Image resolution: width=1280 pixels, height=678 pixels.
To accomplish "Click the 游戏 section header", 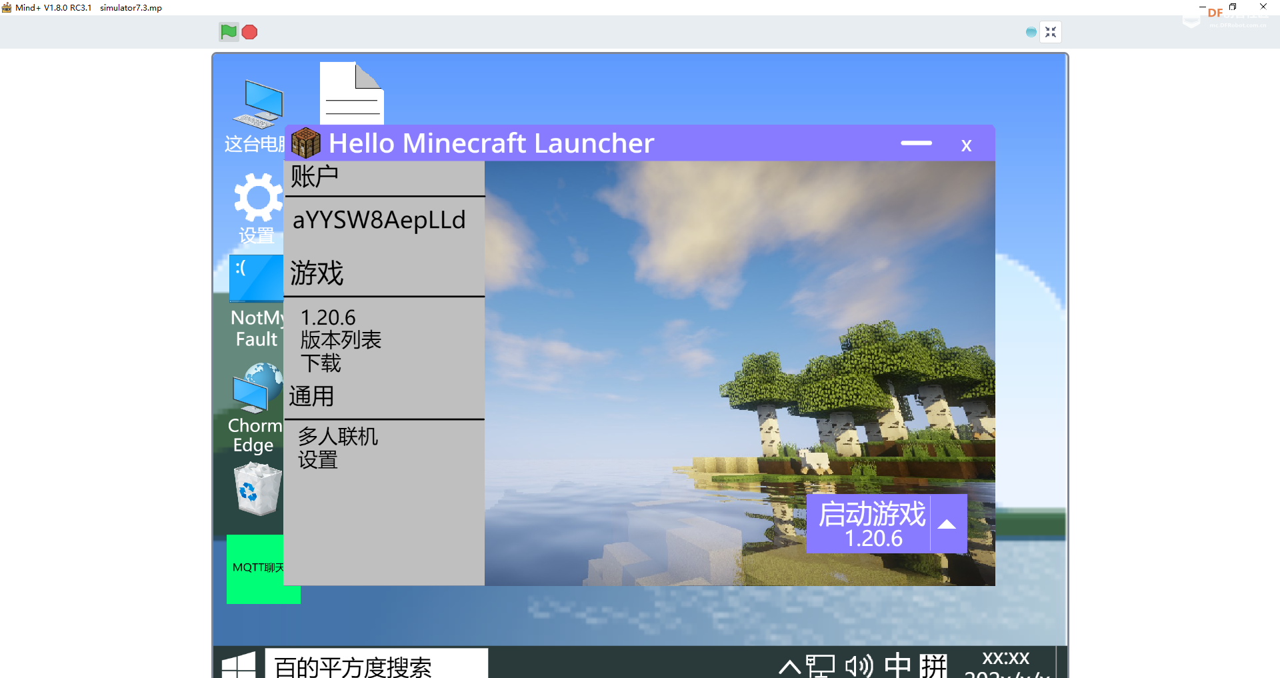I will click(317, 273).
